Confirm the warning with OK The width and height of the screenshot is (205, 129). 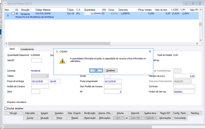[96, 70]
